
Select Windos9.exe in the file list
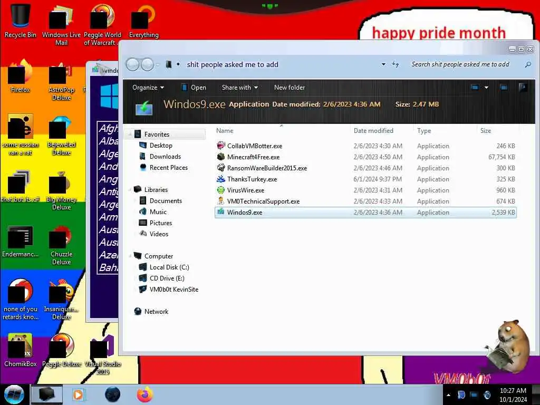365,213
